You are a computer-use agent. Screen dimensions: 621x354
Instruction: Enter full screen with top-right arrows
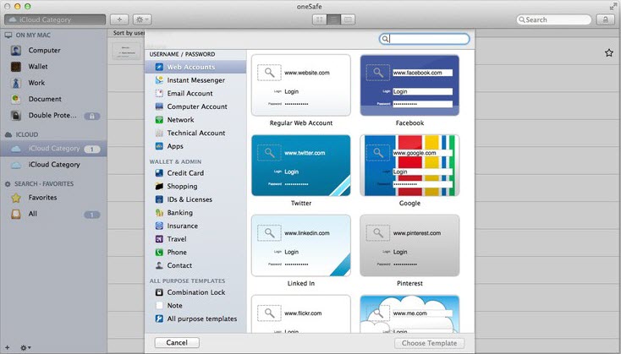613,6
